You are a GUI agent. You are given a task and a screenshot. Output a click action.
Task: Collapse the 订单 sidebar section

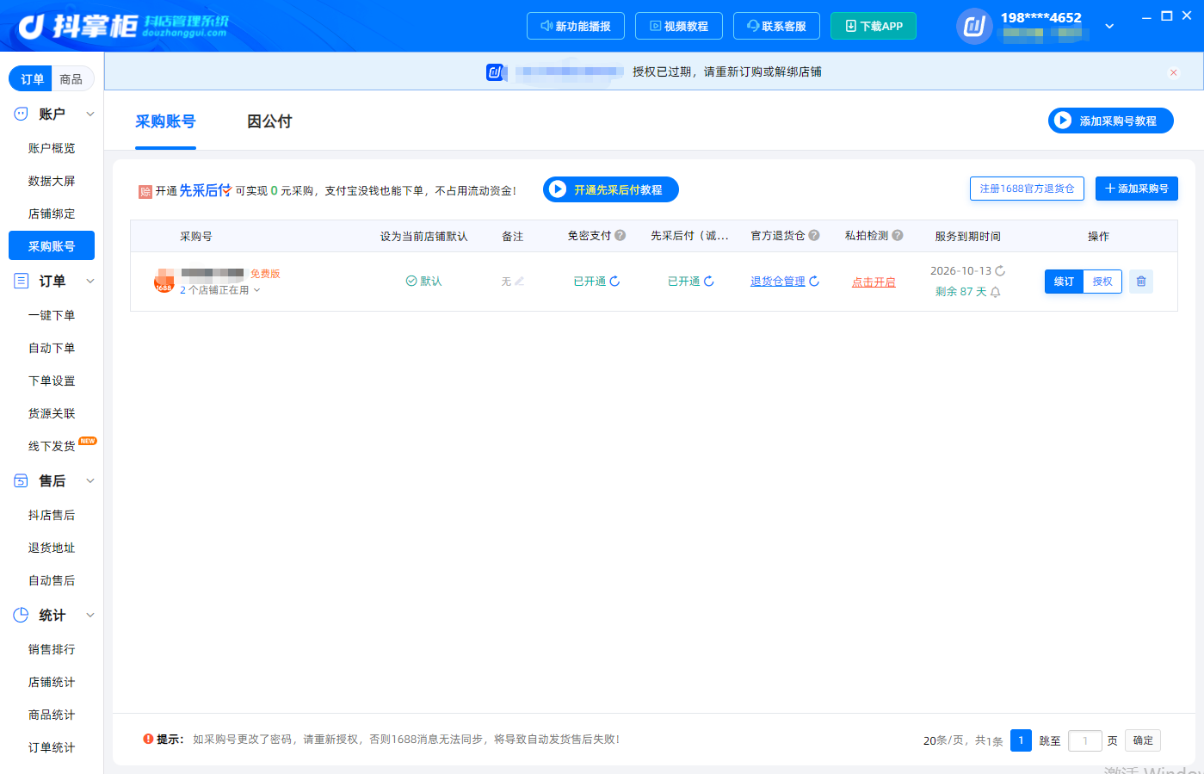90,282
